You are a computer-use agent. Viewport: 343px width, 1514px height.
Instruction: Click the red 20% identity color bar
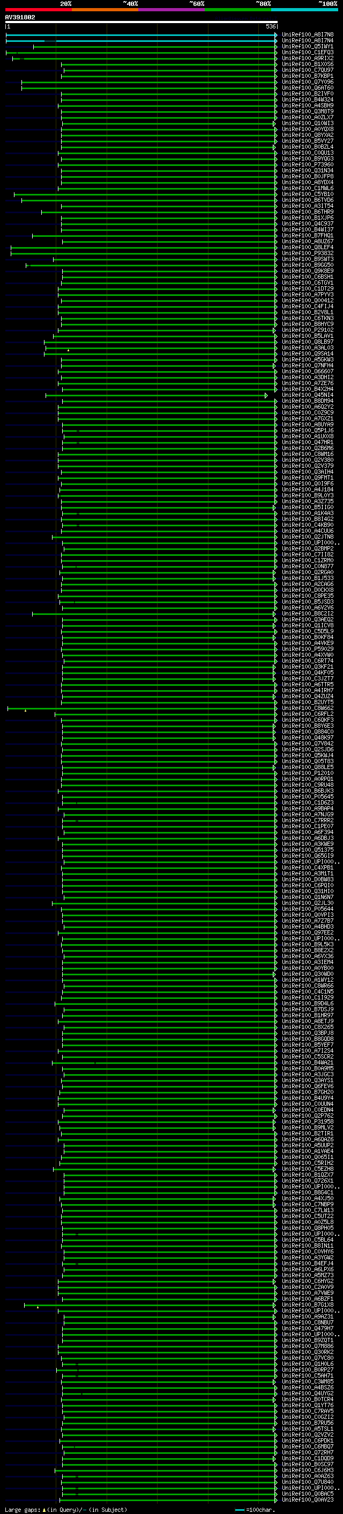(x=38, y=10)
